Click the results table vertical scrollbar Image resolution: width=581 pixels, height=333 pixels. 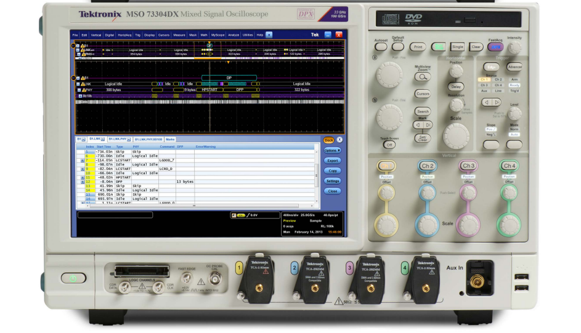pos(317,176)
